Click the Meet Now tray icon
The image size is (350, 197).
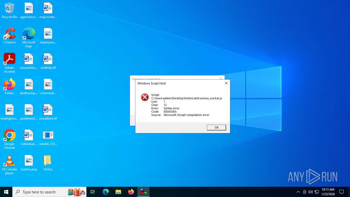304,192
